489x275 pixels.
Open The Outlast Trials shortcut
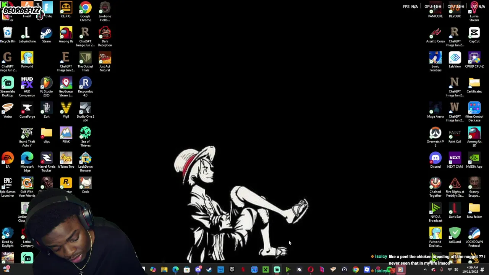coord(85,61)
